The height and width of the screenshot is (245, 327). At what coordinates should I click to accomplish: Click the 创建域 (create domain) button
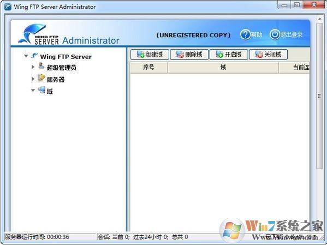click(150, 55)
